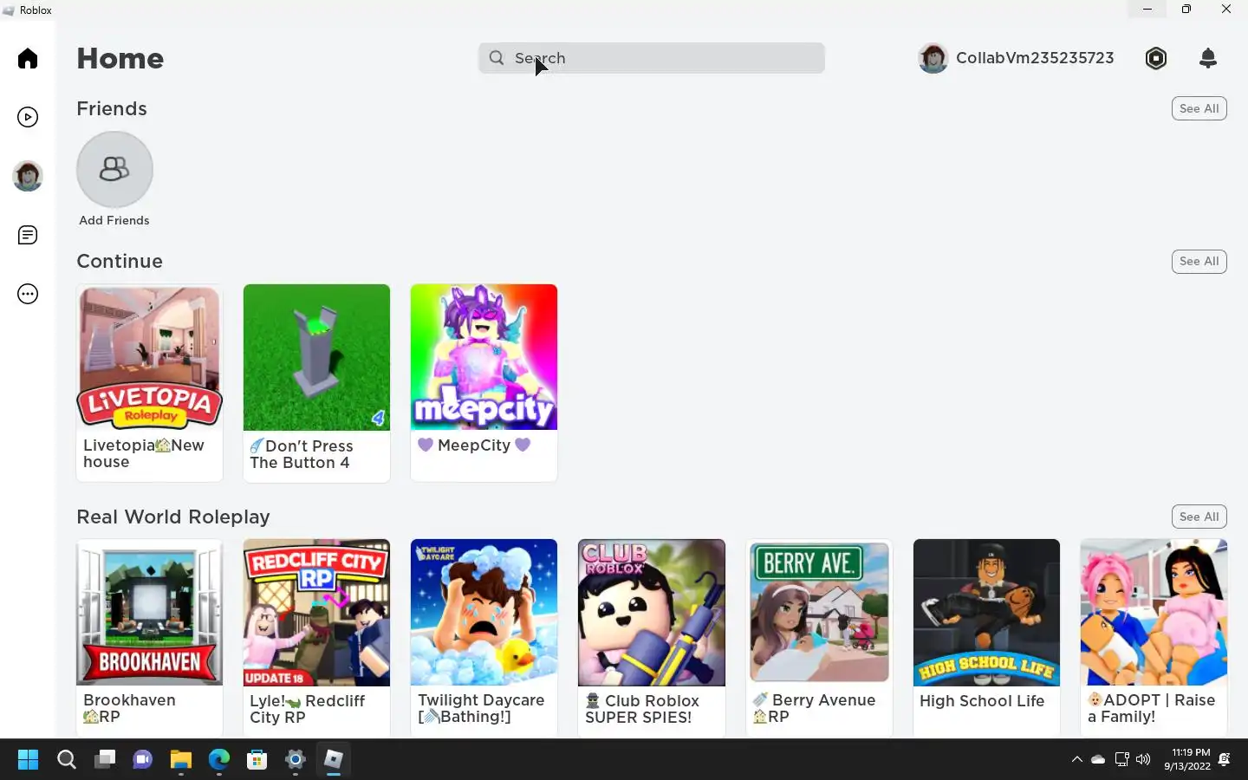The width and height of the screenshot is (1248, 780).
Task: Click See All for Friends
Action: tap(1199, 108)
